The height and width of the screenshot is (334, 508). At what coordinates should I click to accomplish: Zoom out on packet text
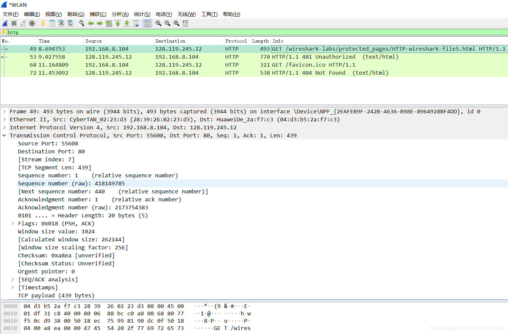click(x=168, y=23)
